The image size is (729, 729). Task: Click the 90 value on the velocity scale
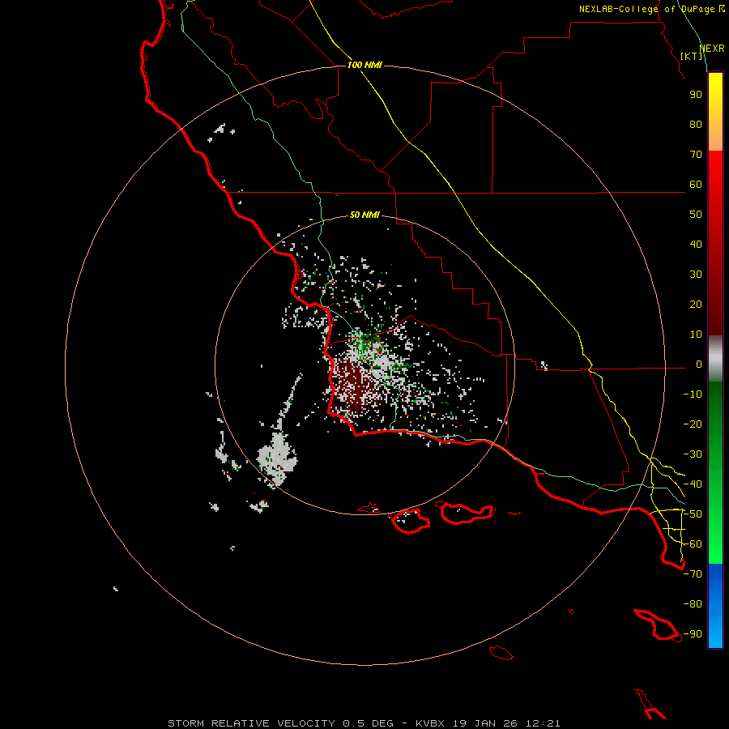pos(696,95)
